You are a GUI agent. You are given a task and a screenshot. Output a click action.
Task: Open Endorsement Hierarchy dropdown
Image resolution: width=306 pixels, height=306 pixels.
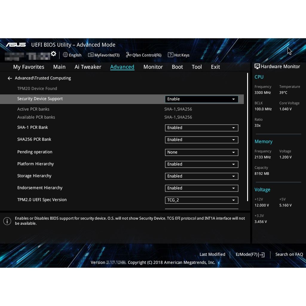point(202,188)
